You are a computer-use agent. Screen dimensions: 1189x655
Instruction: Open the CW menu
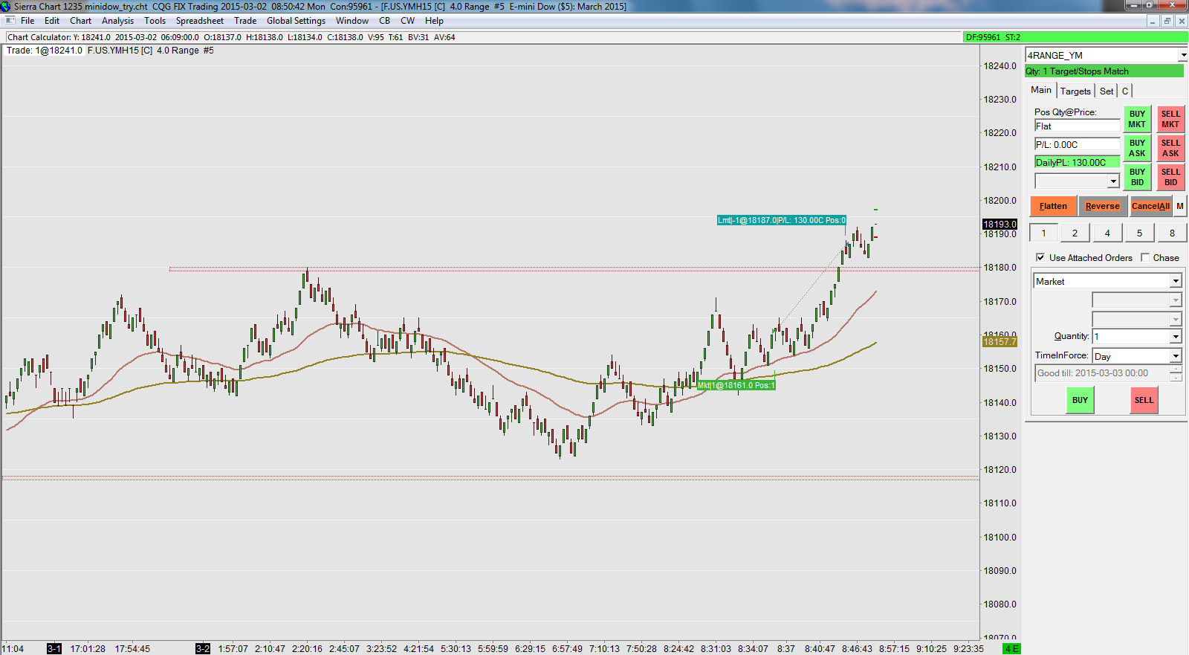408,21
